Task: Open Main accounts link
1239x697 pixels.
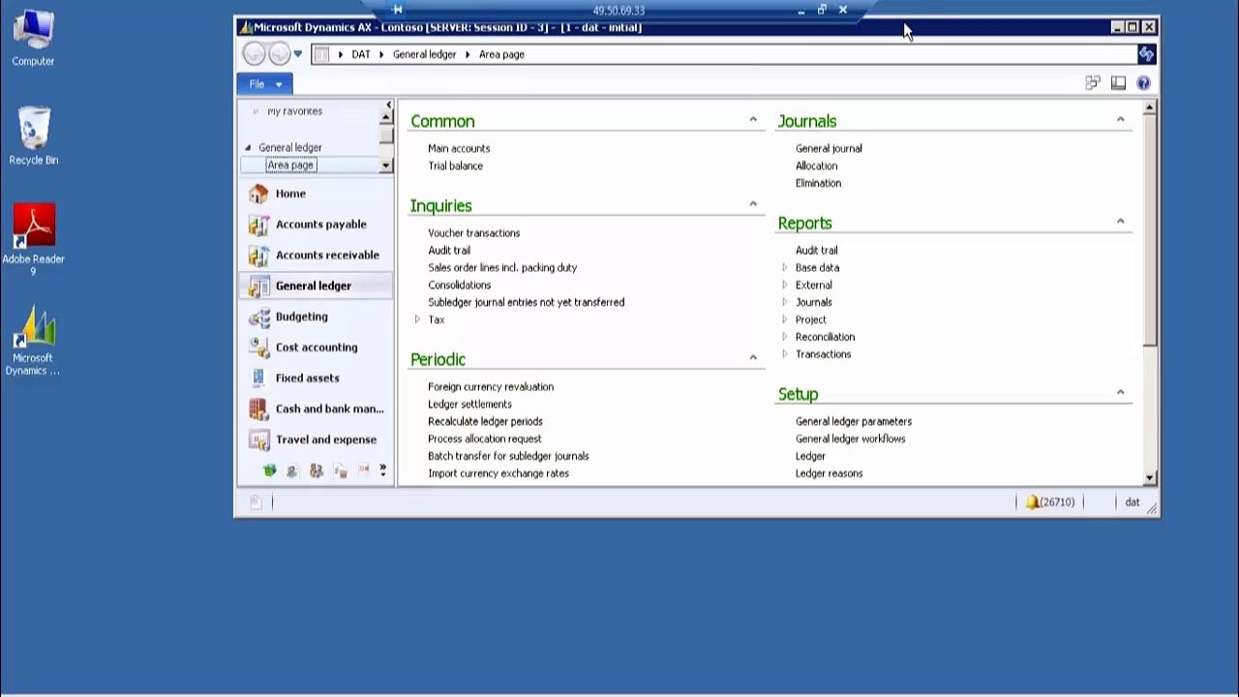Action: click(x=459, y=148)
